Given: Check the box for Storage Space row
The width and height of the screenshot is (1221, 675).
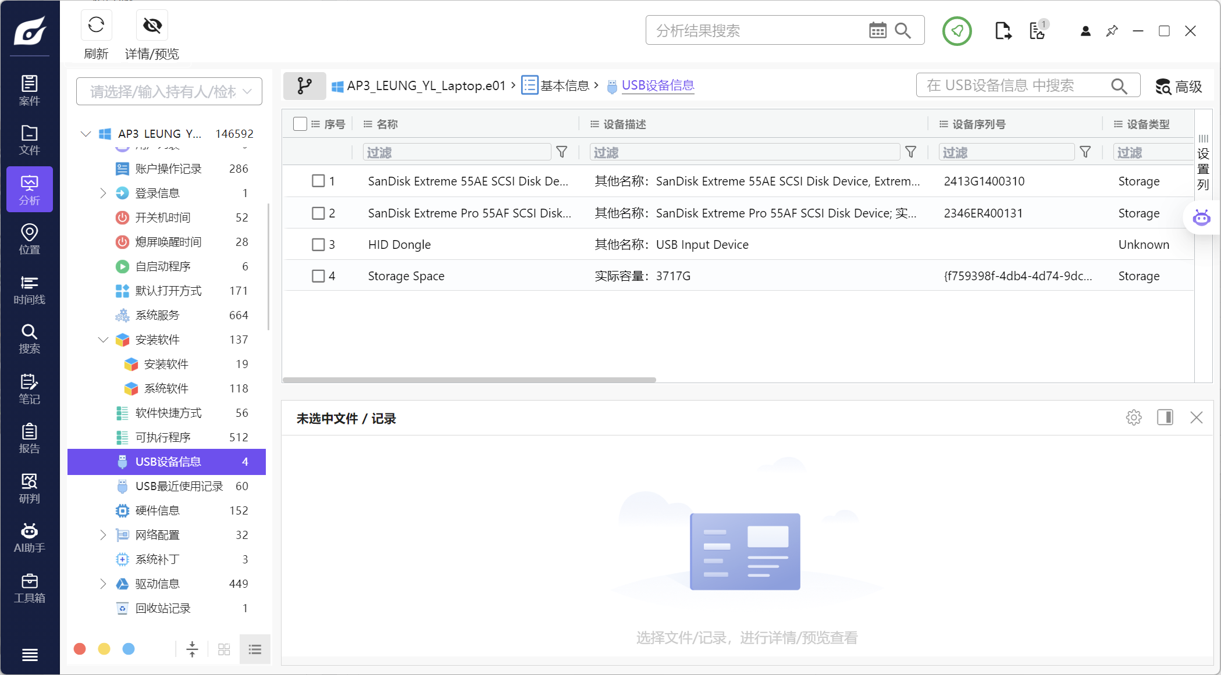Looking at the screenshot, I should tap(318, 276).
